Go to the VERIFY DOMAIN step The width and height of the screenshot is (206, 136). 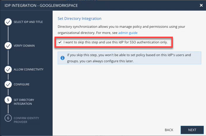click(24, 46)
